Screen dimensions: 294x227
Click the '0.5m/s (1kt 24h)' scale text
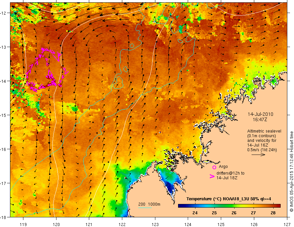tap(262, 150)
